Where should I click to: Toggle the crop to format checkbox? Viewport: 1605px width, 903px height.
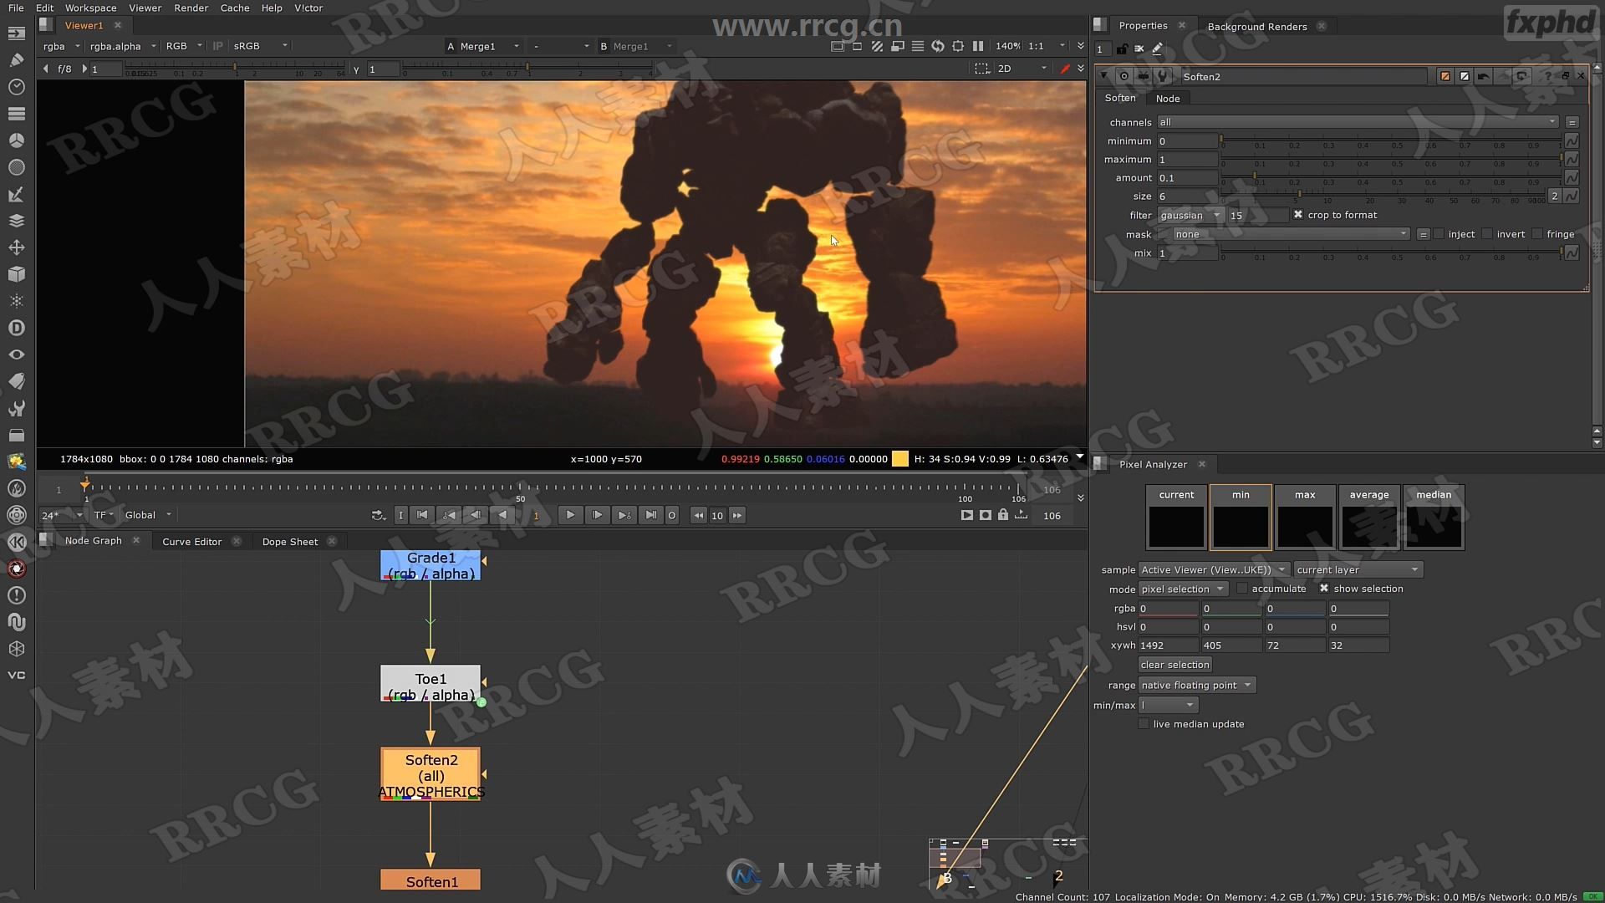1297,214
